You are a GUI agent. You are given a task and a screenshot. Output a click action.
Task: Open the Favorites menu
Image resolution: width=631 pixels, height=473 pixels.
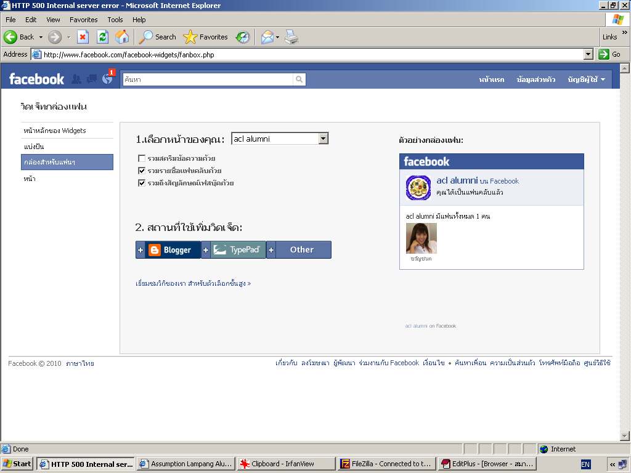tap(83, 20)
